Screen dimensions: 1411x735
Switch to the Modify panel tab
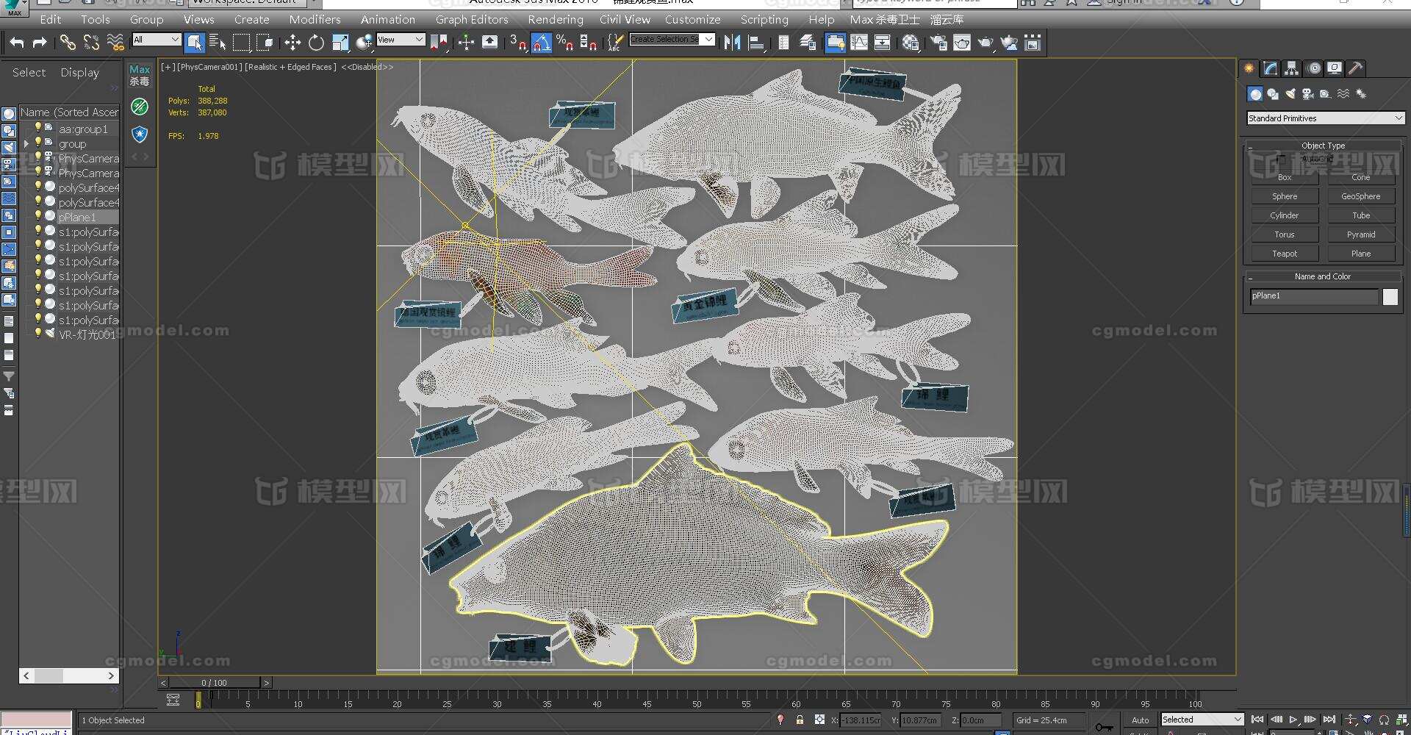(1270, 68)
